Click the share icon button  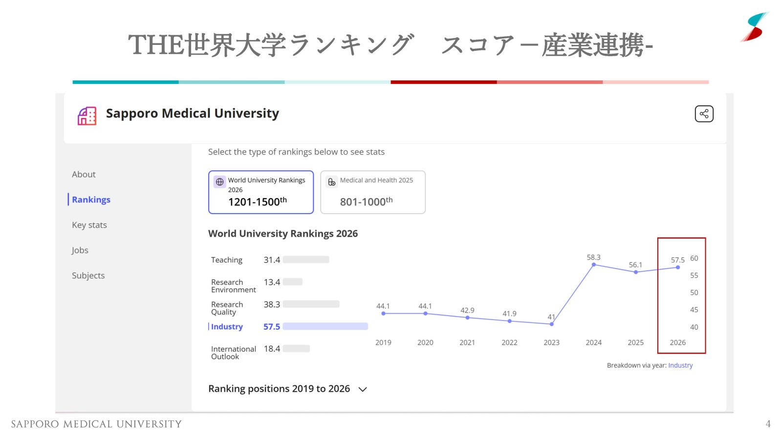704,114
